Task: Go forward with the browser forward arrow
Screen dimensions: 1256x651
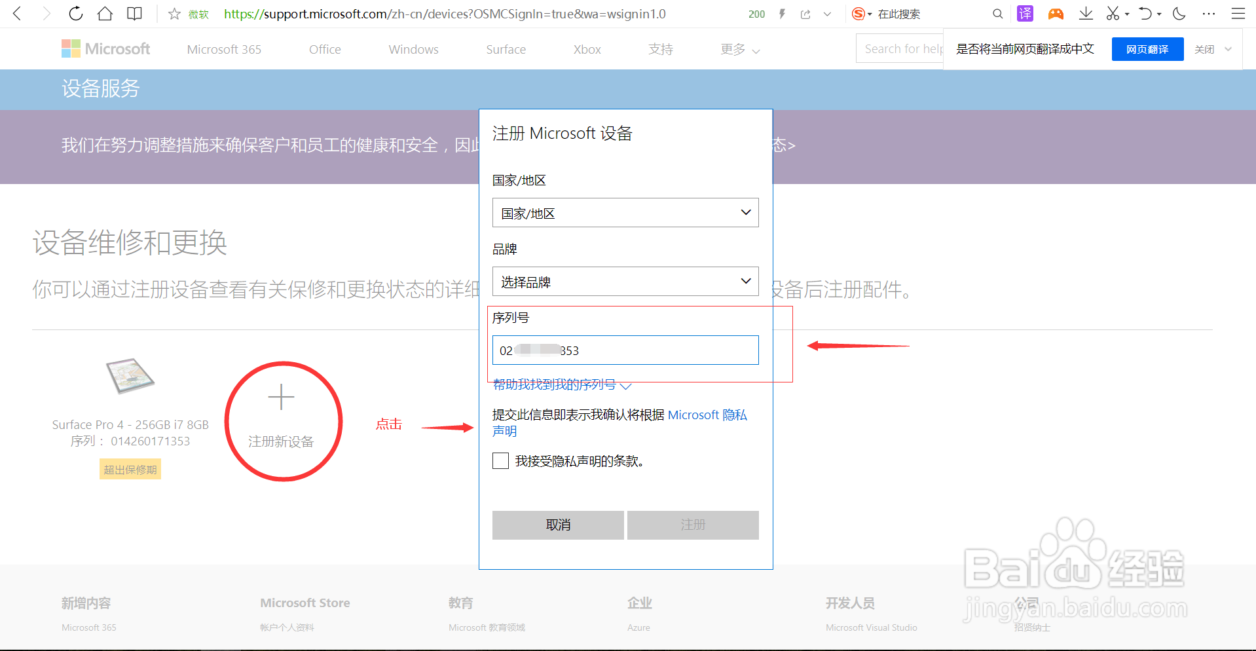Action: [x=46, y=14]
